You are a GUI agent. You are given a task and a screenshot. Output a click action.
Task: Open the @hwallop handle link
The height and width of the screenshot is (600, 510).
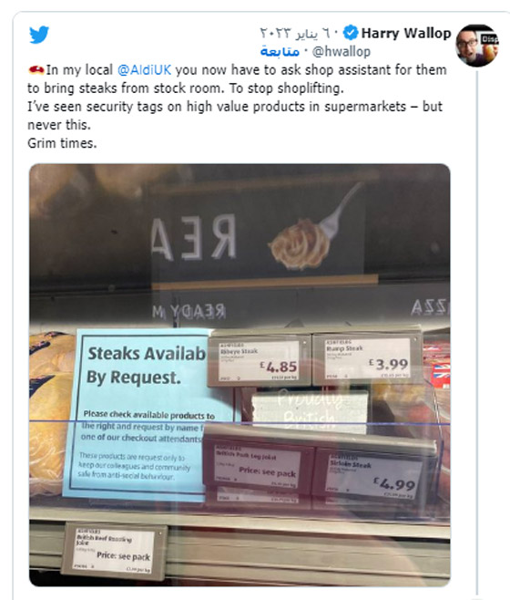341,51
